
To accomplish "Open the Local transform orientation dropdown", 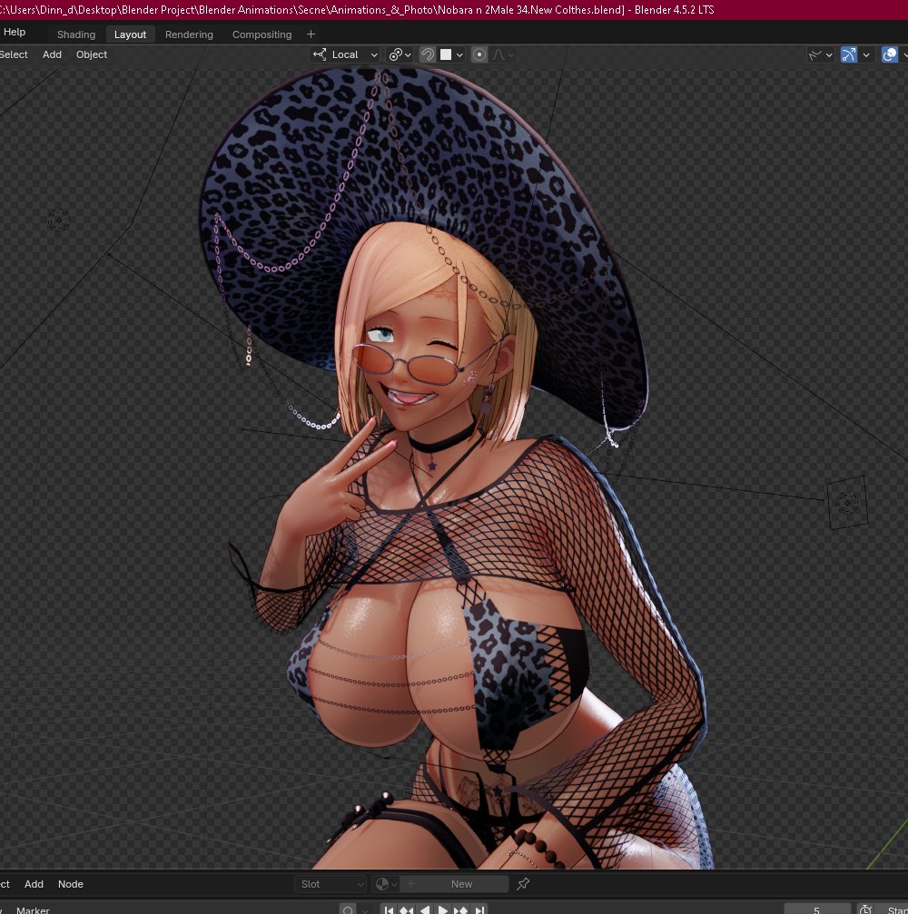I will (x=345, y=54).
